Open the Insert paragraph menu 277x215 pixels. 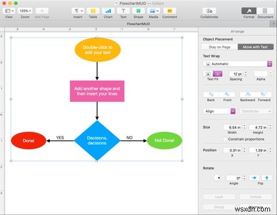[x=78, y=11]
